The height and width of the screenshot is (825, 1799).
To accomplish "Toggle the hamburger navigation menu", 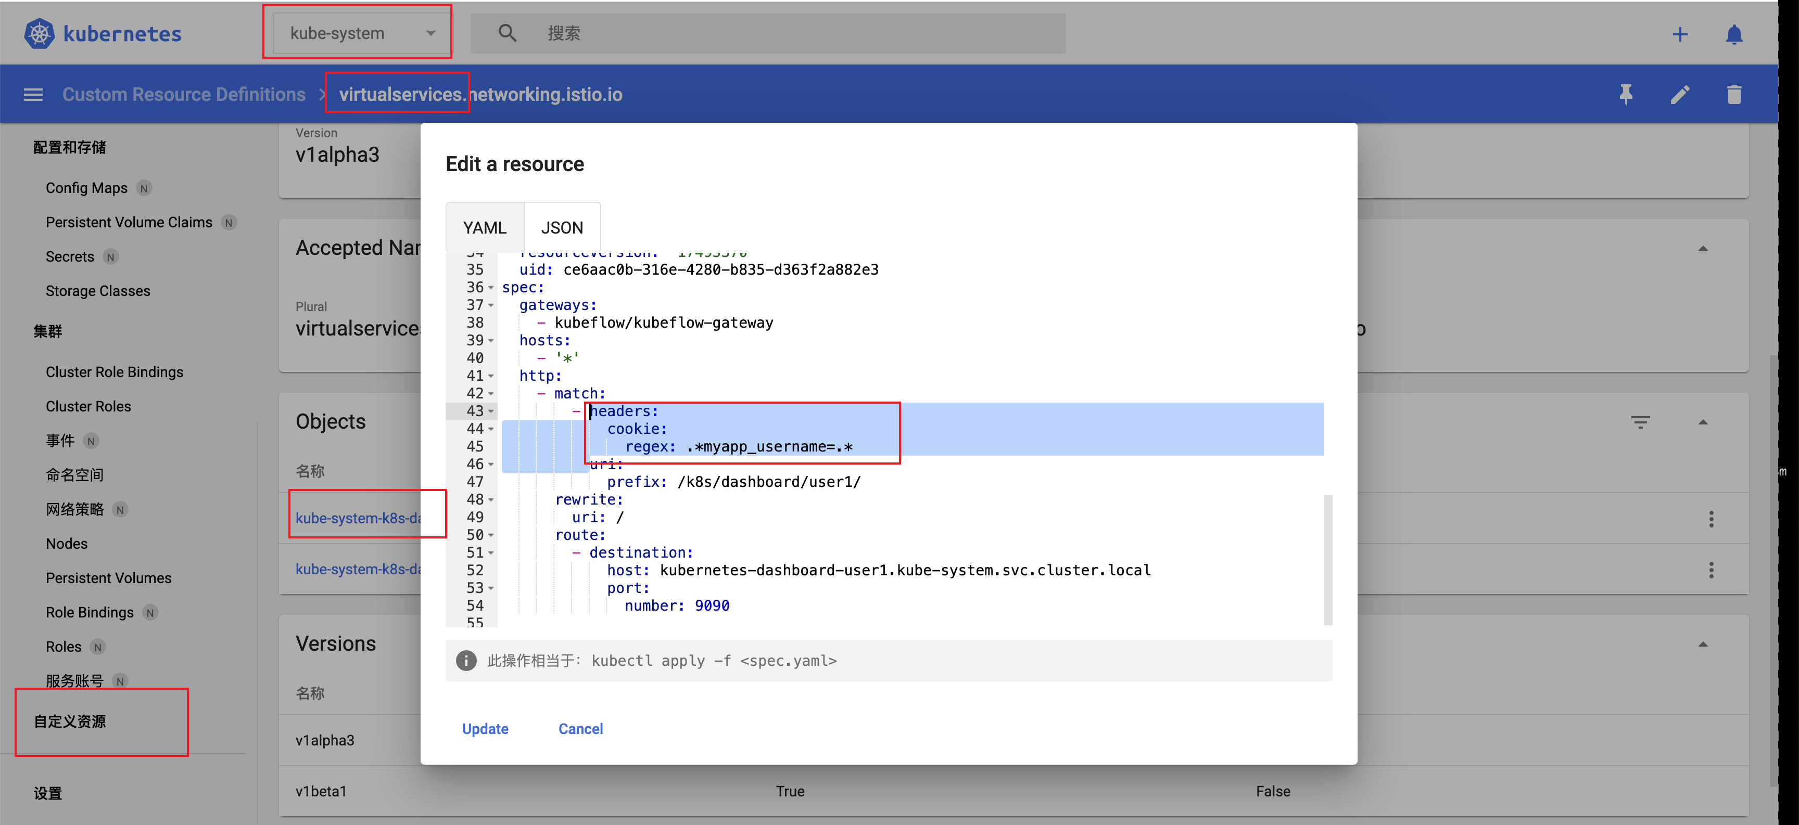I will pos(33,94).
